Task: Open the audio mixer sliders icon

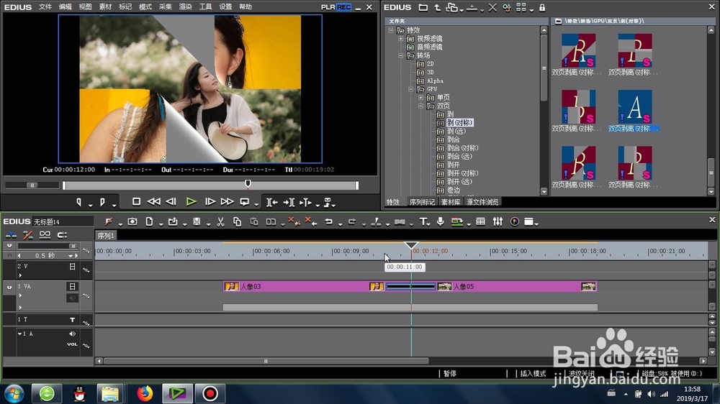Action: coord(498,222)
